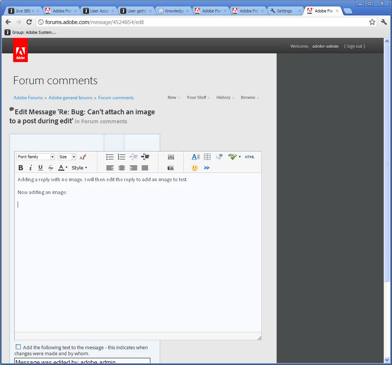
Task: Click the editor resize handle corner
Action: click(x=259, y=338)
